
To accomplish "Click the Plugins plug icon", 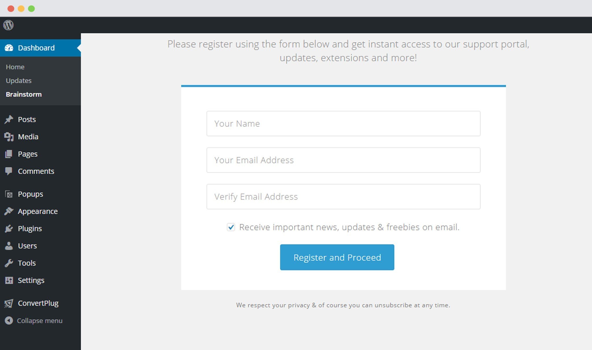I will point(9,229).
